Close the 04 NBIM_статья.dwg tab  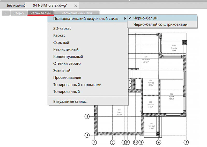tap(75, 5)
